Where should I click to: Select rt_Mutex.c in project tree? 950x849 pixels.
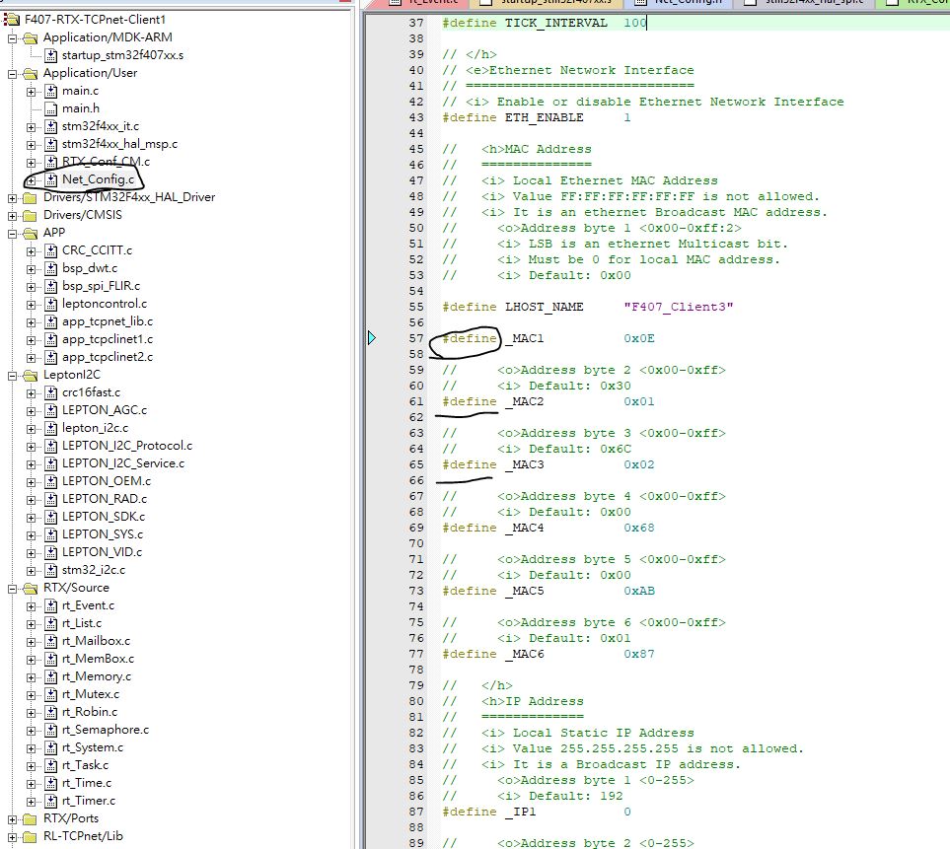(91, 694)
